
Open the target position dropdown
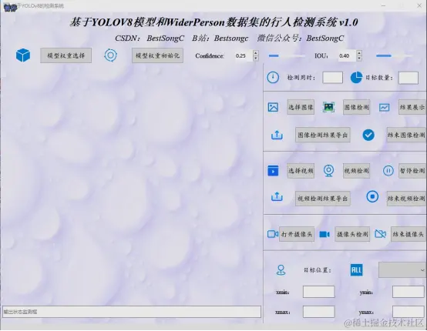pyautogui.click(x=402, y=270)
